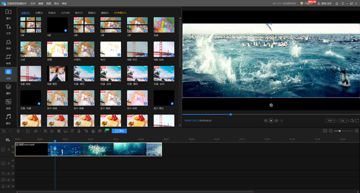
Task: Hide the voice-over track with eye icon
Action: point(13,186)
